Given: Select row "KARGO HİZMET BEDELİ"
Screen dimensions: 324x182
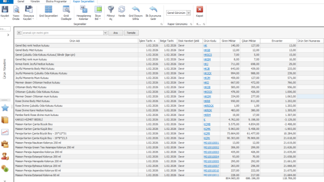Looking at the screenshot, I should [168, 120].
